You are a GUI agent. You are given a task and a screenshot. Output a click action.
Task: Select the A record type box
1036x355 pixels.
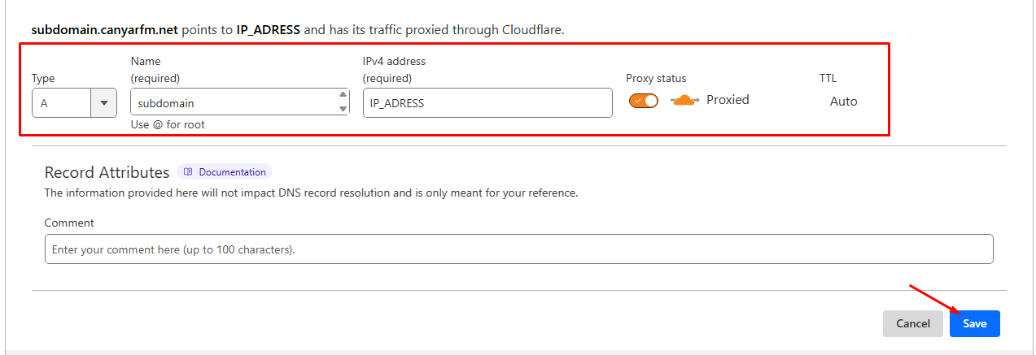pos(63,103)
